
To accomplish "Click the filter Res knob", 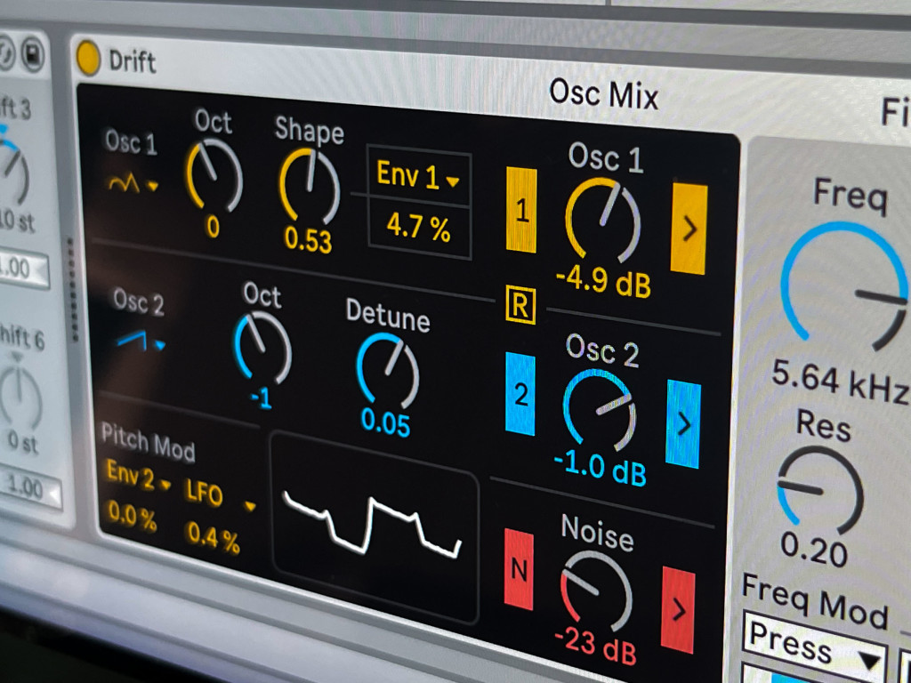I will [819, 490].
